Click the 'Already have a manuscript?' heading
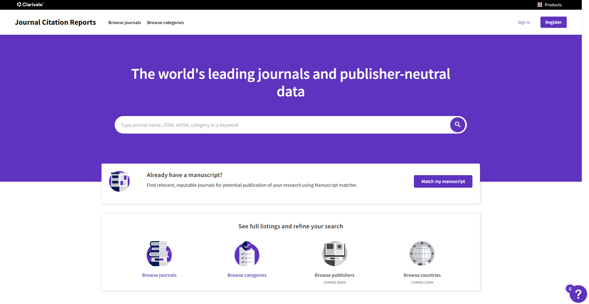 pyautogui.click(x=185, y=175)
